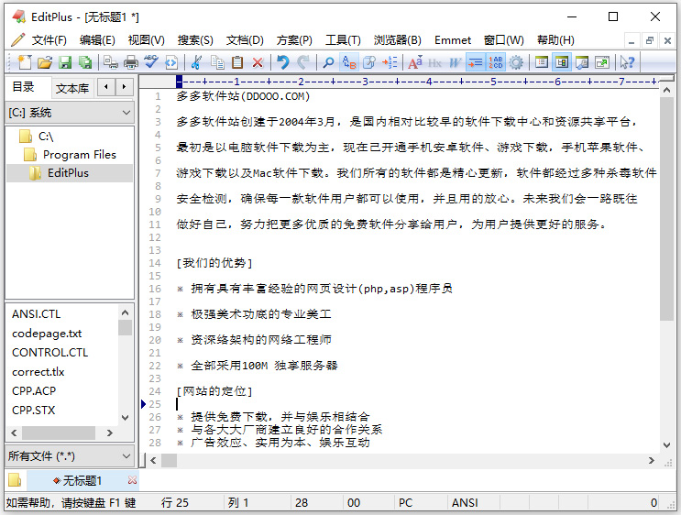681x515 pixels.
Task: Close the 无标题1 tab with red X
Action: tap(133, 480)
